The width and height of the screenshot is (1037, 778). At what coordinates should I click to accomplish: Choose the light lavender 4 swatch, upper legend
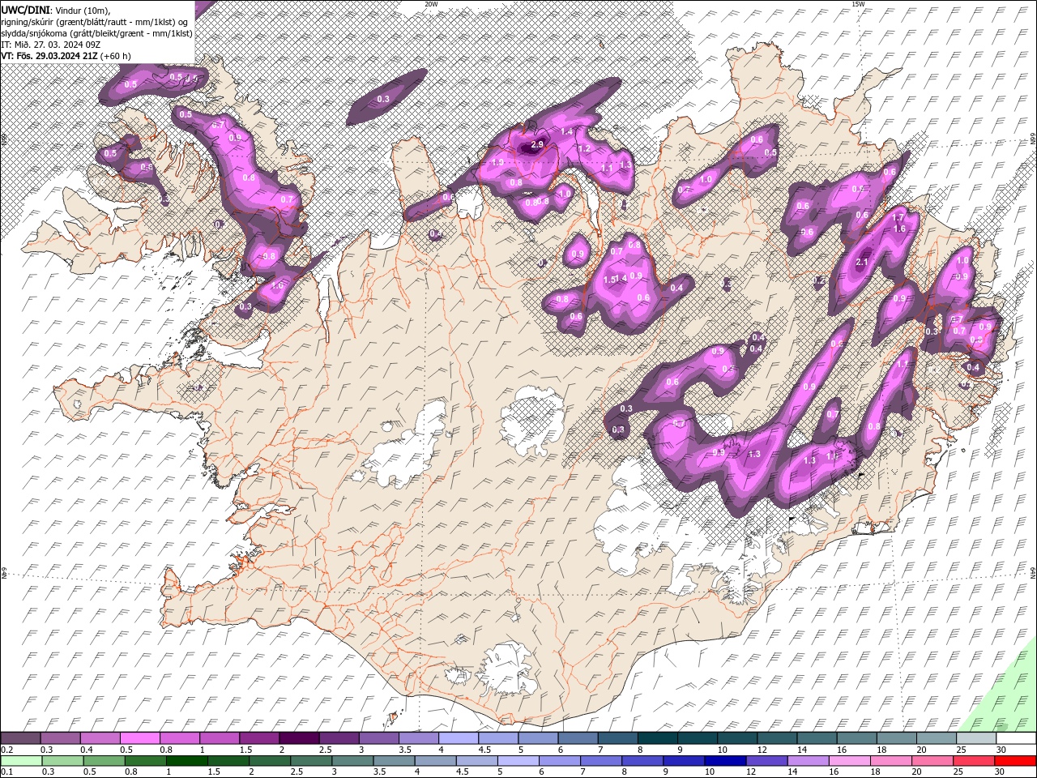[457, 738]
